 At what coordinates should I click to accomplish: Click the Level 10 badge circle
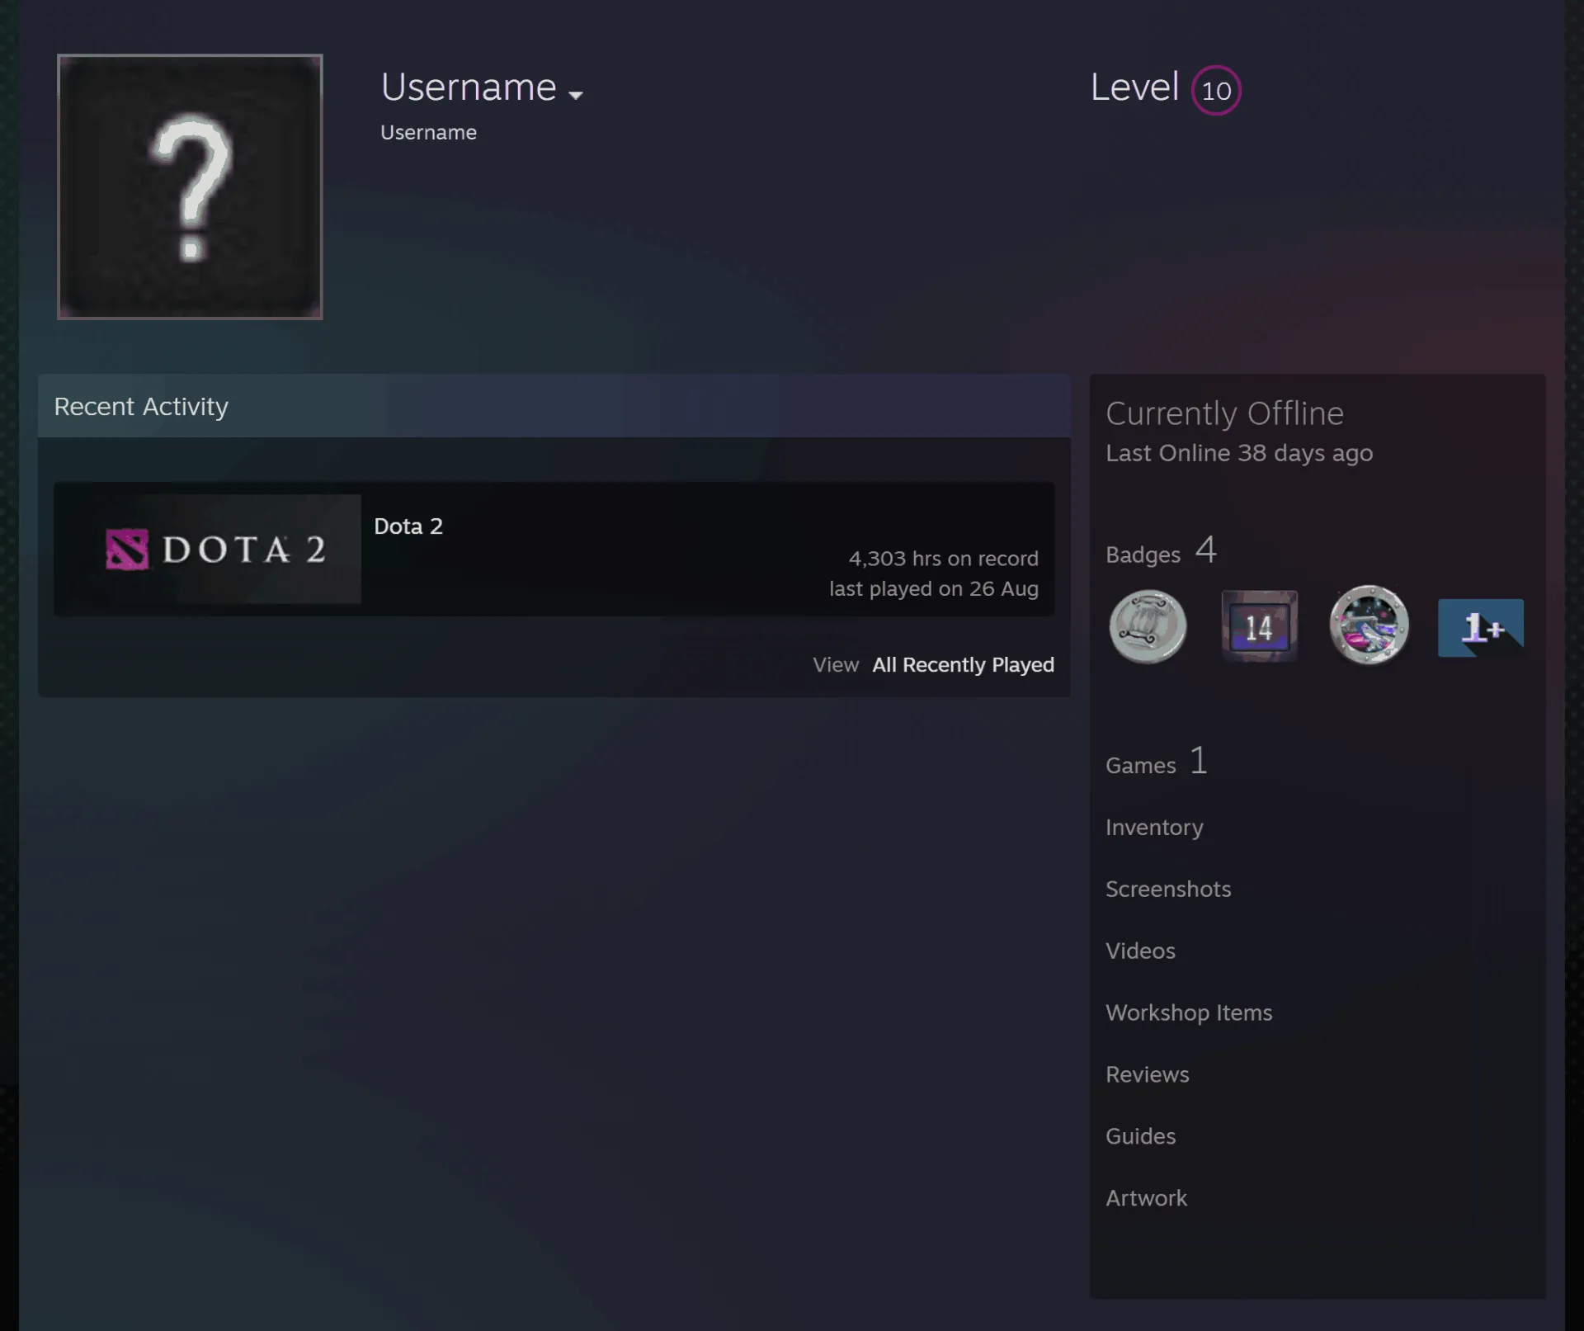point(1216,90)
